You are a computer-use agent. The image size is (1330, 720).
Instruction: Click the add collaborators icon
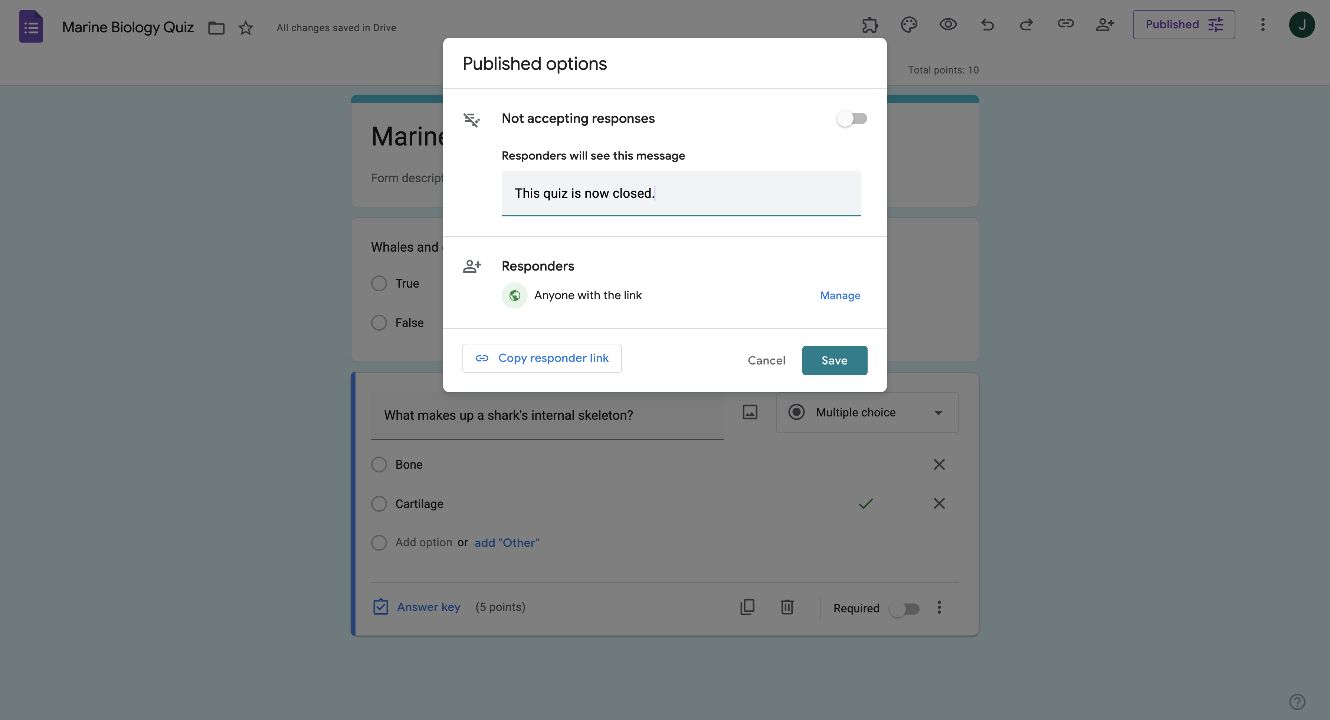(x=1105, y=25)
